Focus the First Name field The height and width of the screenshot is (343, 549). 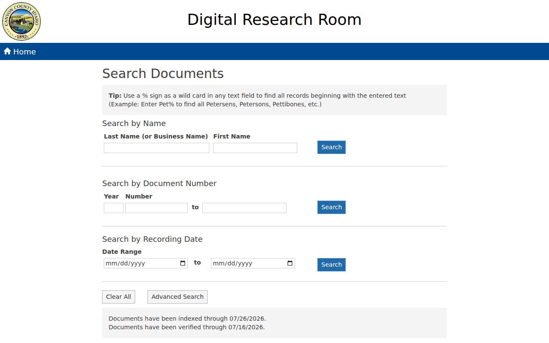[x=255, y=148]
